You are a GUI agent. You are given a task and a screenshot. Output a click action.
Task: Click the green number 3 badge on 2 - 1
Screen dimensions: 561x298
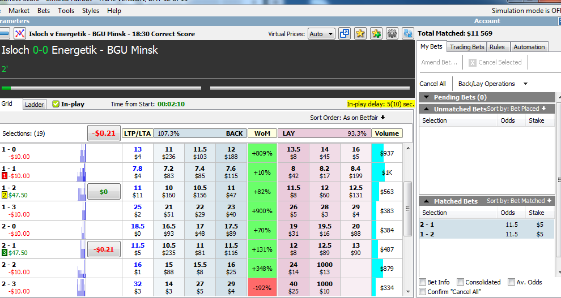tap(5, 253)
